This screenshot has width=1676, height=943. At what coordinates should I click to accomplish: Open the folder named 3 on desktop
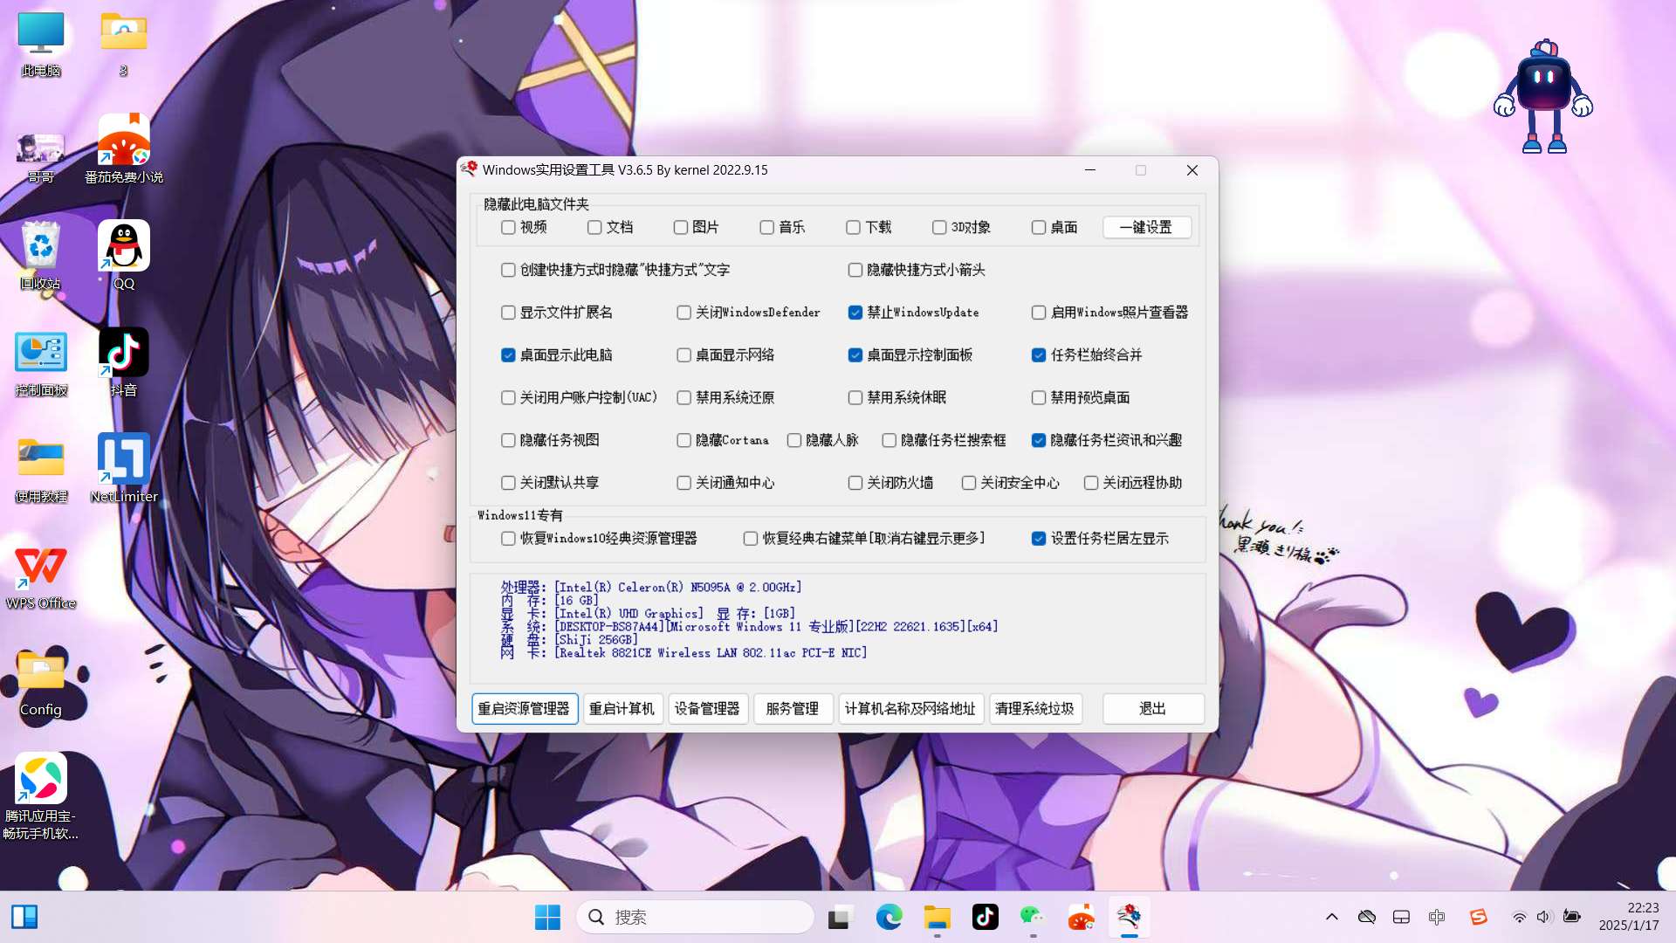tap(123, 44)
